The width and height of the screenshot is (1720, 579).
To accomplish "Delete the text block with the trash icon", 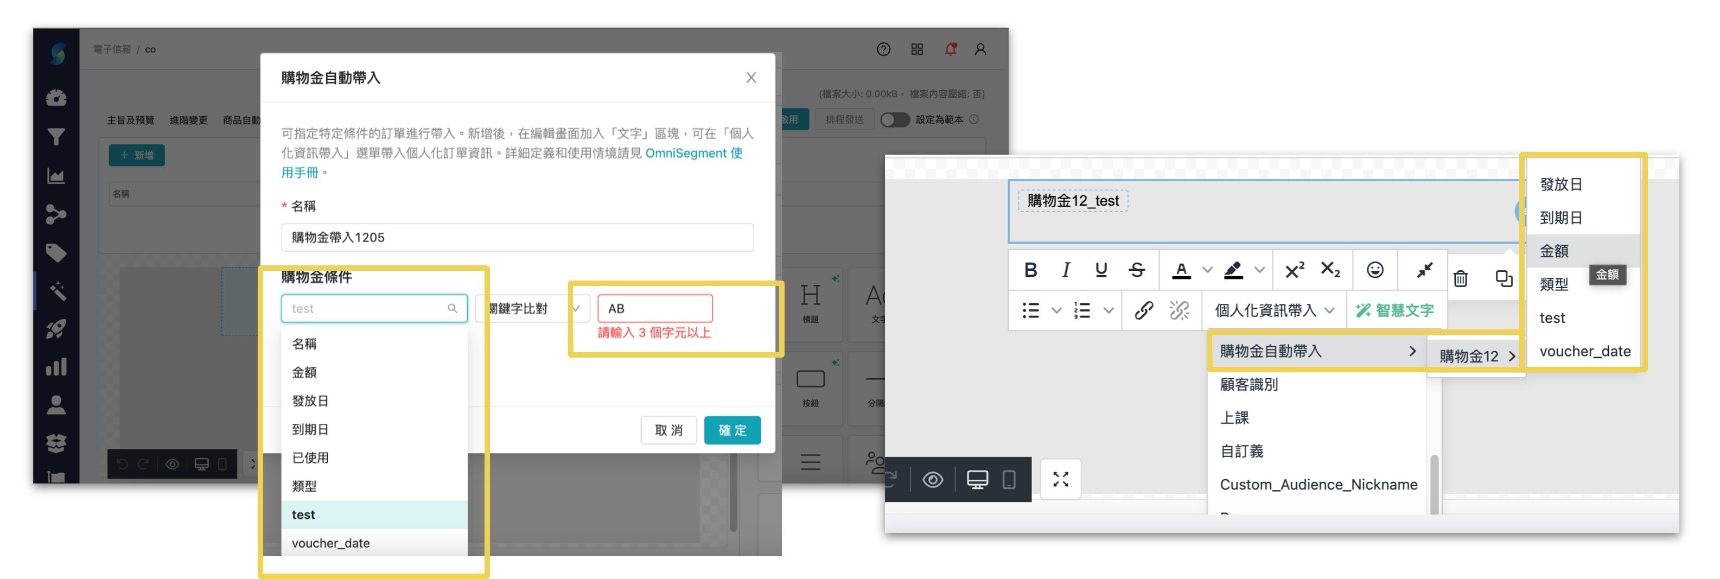I will [1461, 278].
